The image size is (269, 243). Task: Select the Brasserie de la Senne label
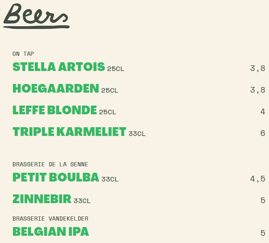click(50, 164)
